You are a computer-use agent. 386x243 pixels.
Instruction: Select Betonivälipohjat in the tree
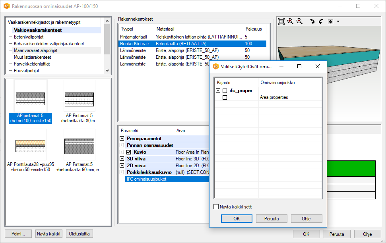29,37
